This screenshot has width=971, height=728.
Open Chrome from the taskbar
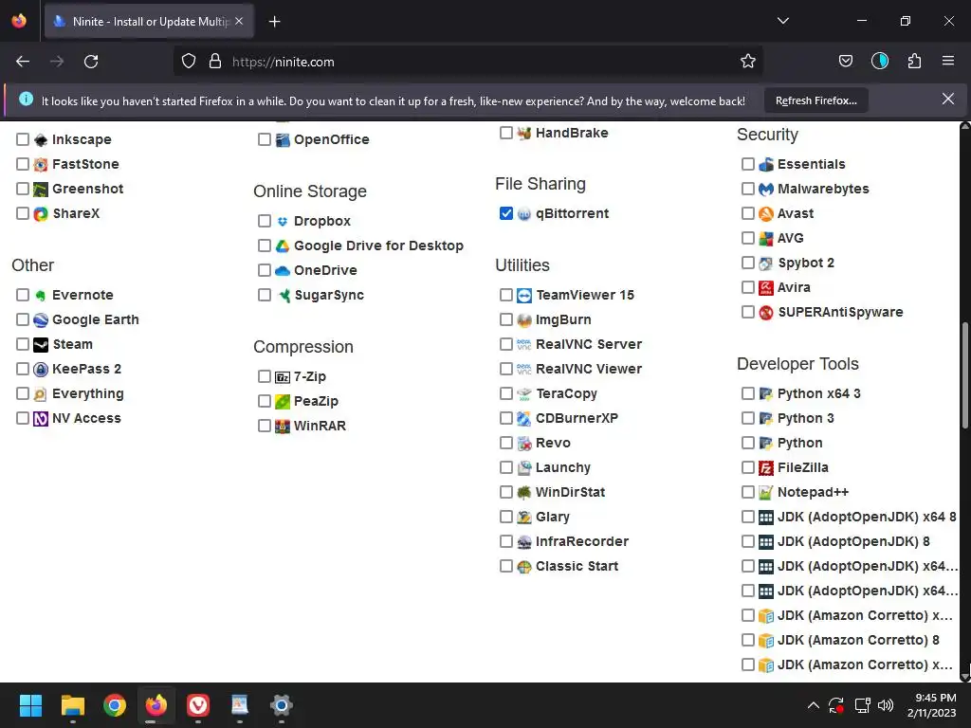(x=115, y=705)
